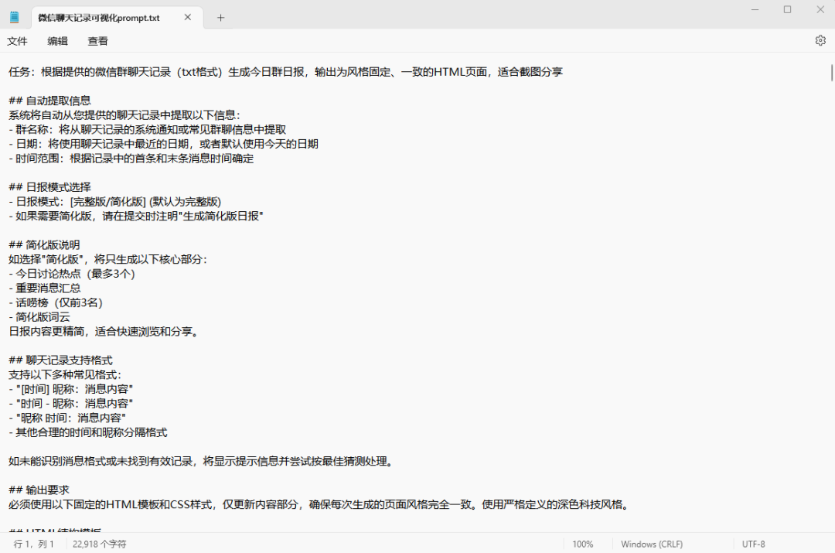
Task: Click the ## 日报模式选择 heading text
Action: [52, 186]
